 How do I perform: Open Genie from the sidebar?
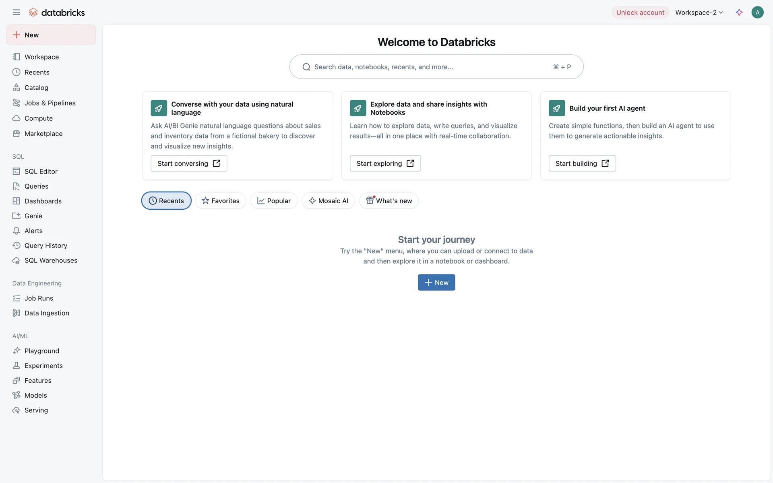tap(33, 216)
